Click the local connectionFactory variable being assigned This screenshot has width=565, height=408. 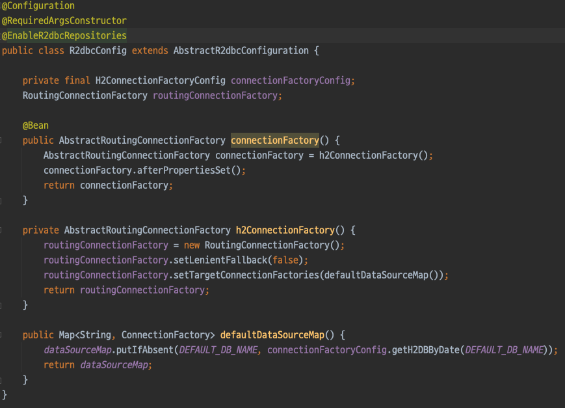259,156
